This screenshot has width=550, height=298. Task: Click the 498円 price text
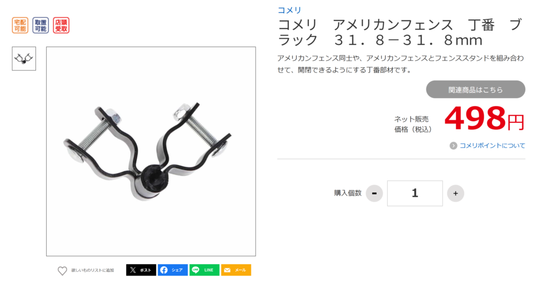484,119
